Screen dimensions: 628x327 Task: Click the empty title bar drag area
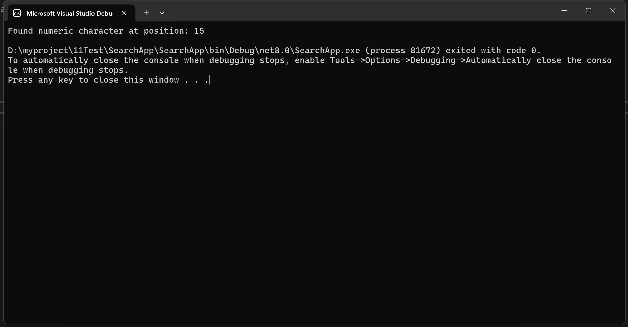(x=360, y=11)
